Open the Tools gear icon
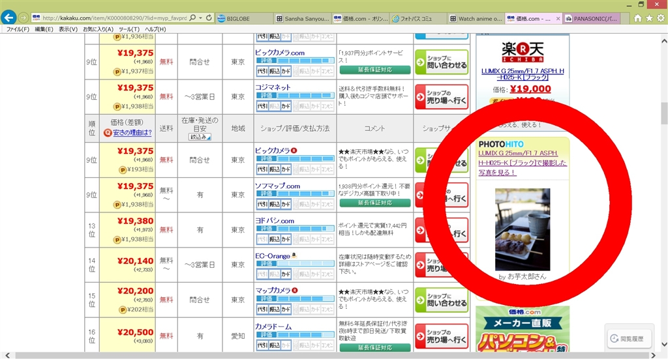This screenshot has height=359, width=668. 661,18
